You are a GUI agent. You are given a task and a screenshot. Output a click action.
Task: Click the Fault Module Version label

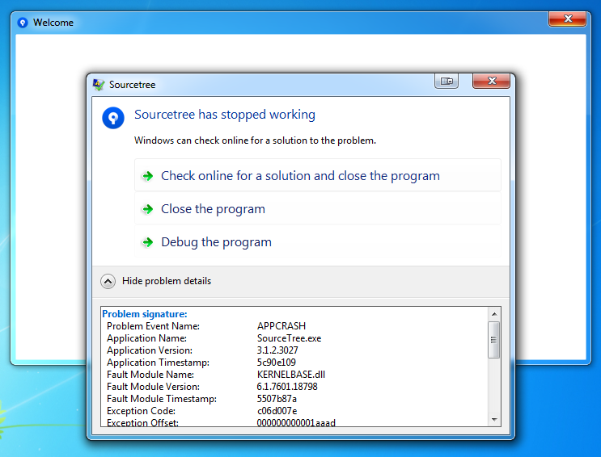click(154, 387)
